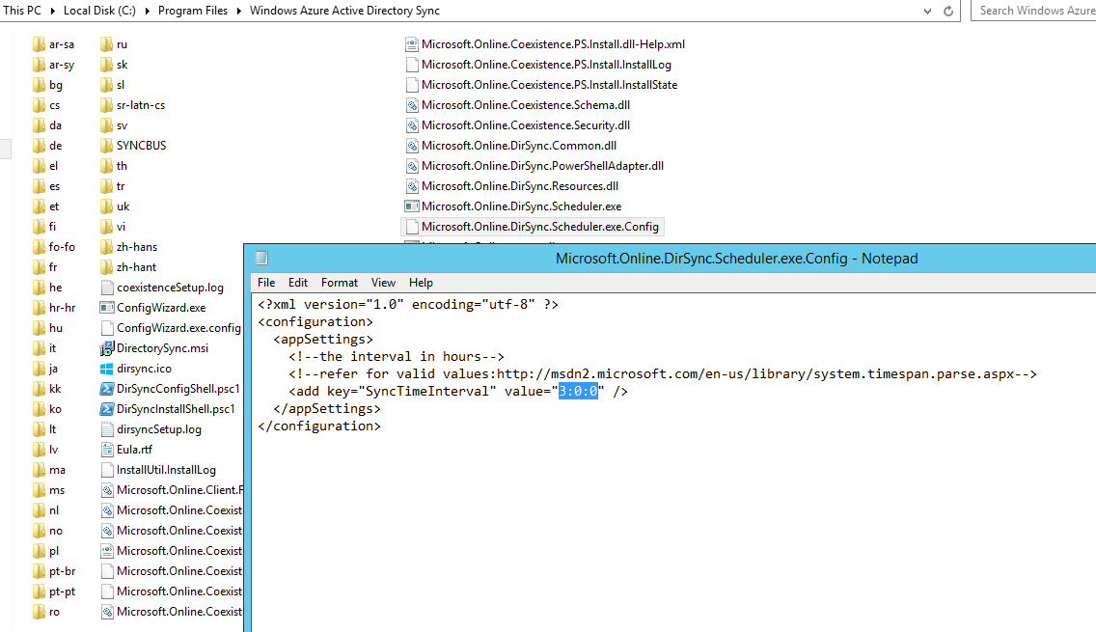Click the DirectorySync.msi installer icon

point(108,348)
